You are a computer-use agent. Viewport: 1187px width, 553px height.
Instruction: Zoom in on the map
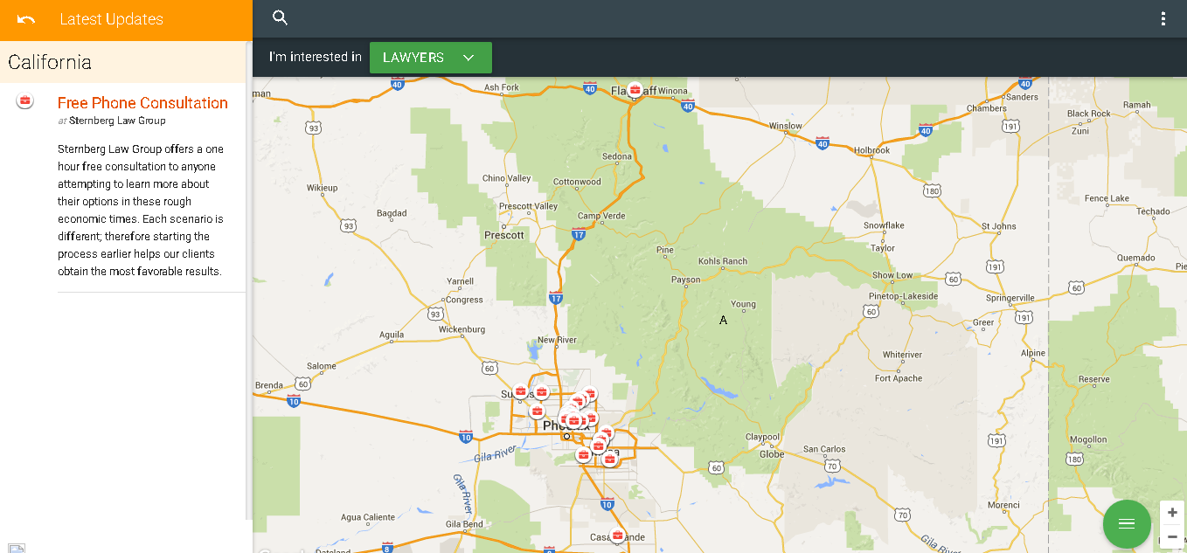1172,513
